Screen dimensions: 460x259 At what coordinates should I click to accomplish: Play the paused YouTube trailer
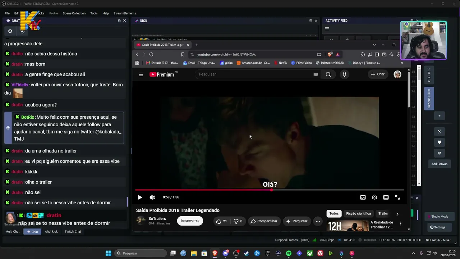coord(140,197)
